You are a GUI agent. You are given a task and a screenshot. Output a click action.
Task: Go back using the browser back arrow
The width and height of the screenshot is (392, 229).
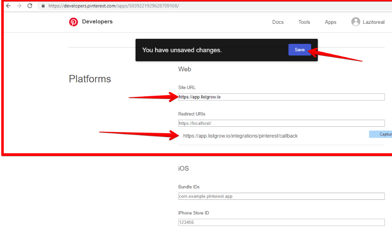click(8, 6)
